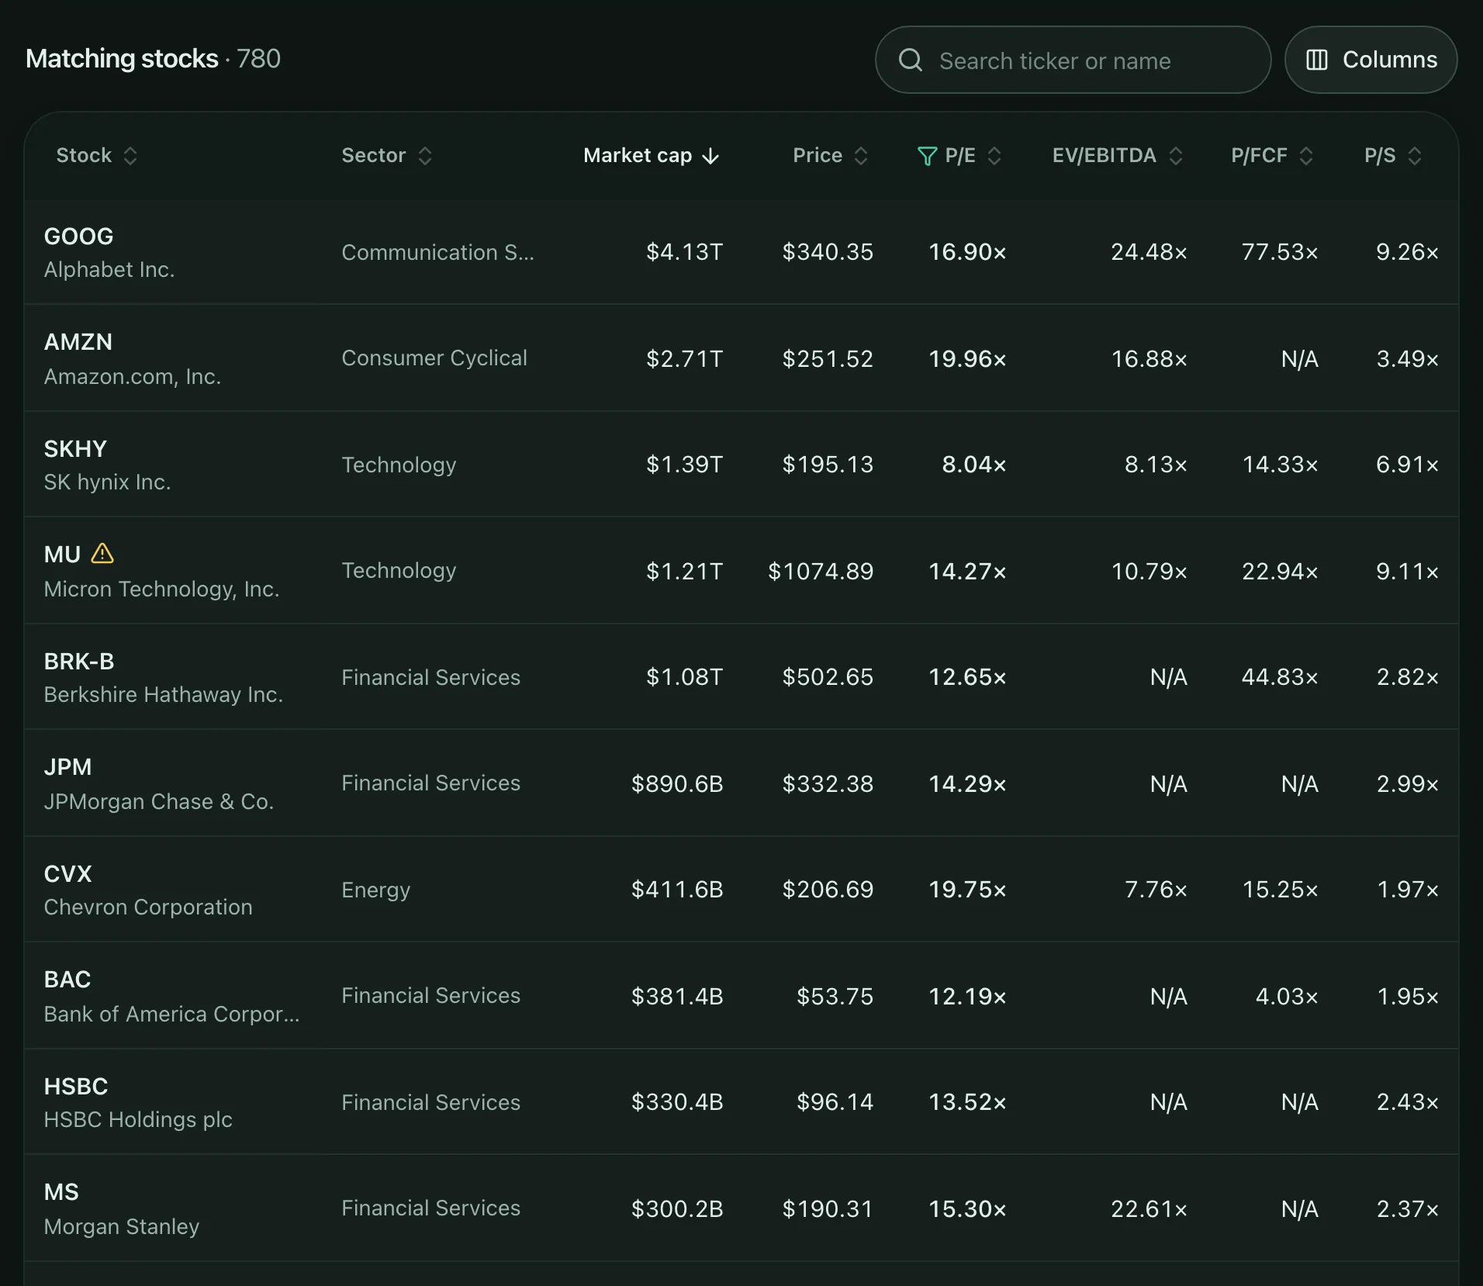The height and width of the screenshot is (1286, 1483).
Task: Sort by the Price column
Action: coord(830,156)
